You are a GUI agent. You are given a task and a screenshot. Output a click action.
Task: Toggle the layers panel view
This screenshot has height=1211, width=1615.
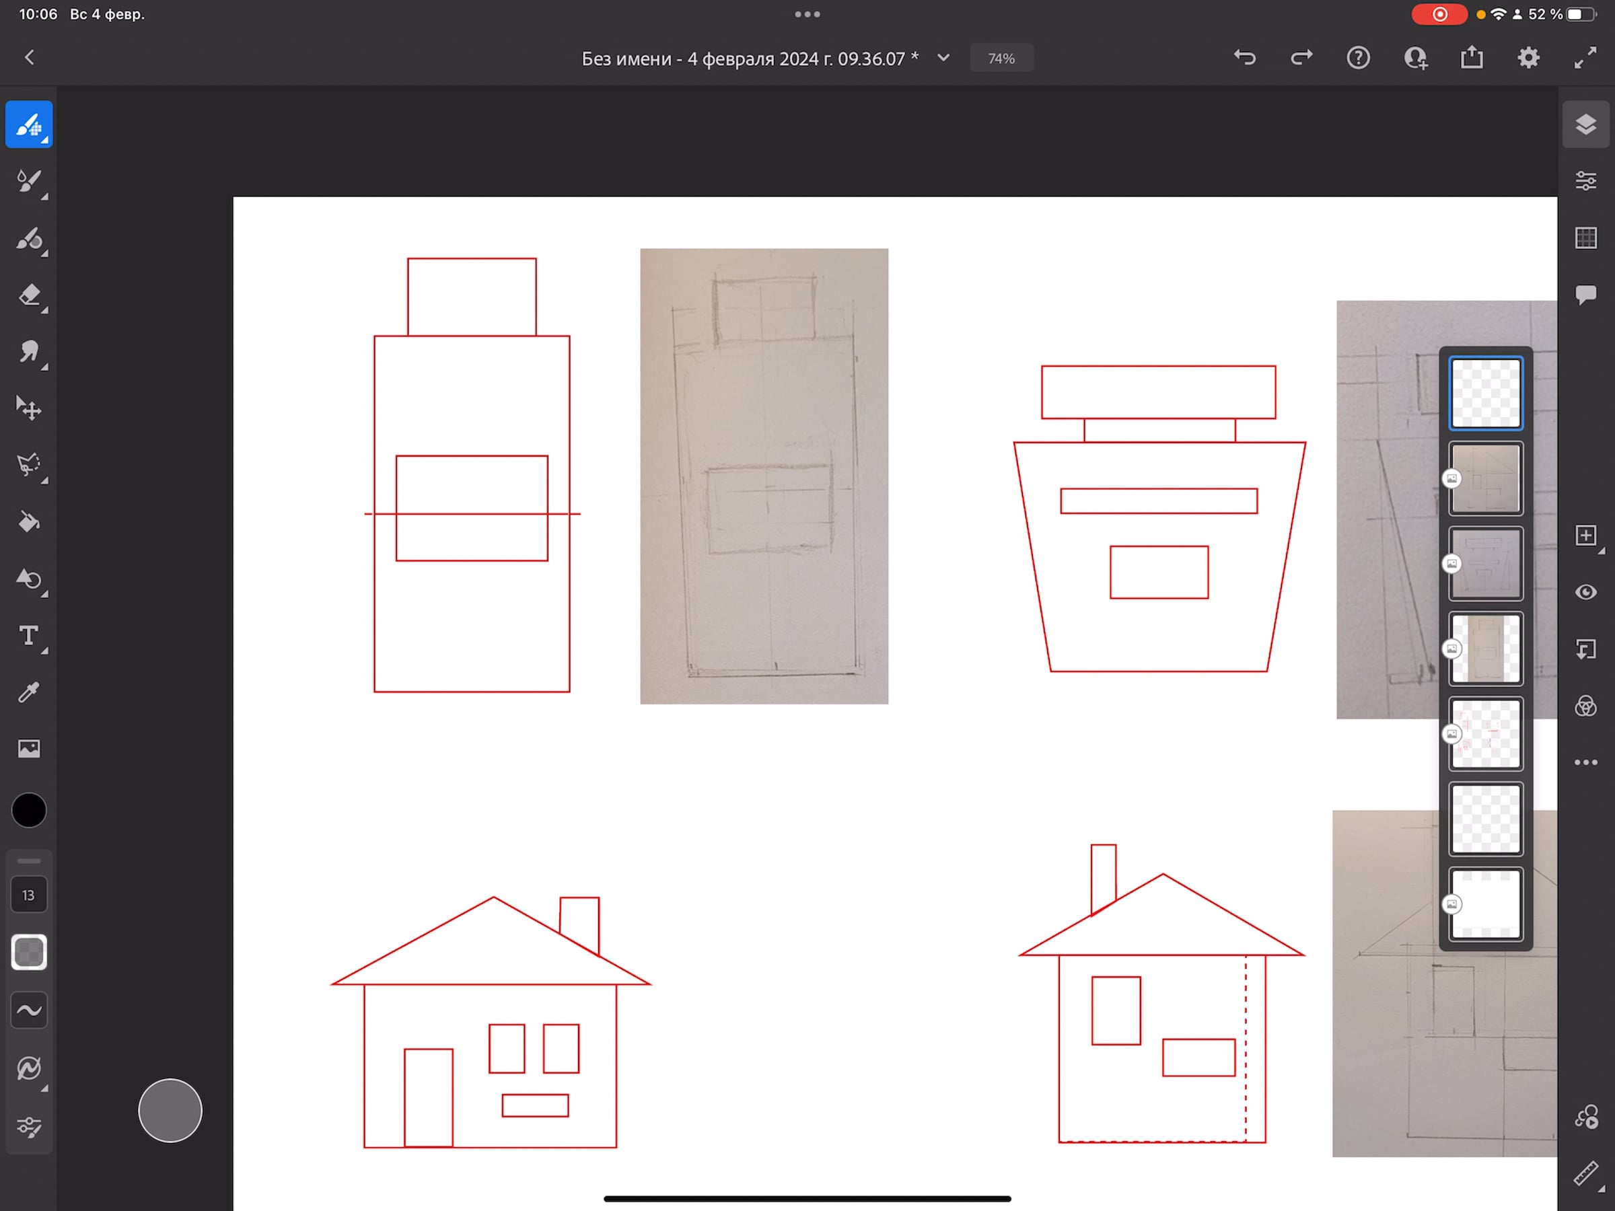coord(1585,125)
